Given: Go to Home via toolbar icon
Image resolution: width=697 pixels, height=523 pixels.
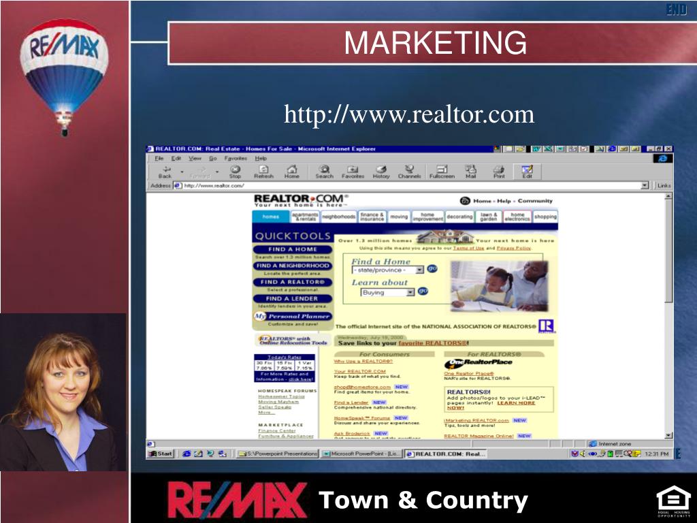Looking at the screenshot, I should pos(291,172).
